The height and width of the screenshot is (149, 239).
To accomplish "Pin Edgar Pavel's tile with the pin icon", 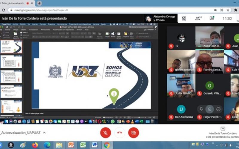I will (201, 109).
